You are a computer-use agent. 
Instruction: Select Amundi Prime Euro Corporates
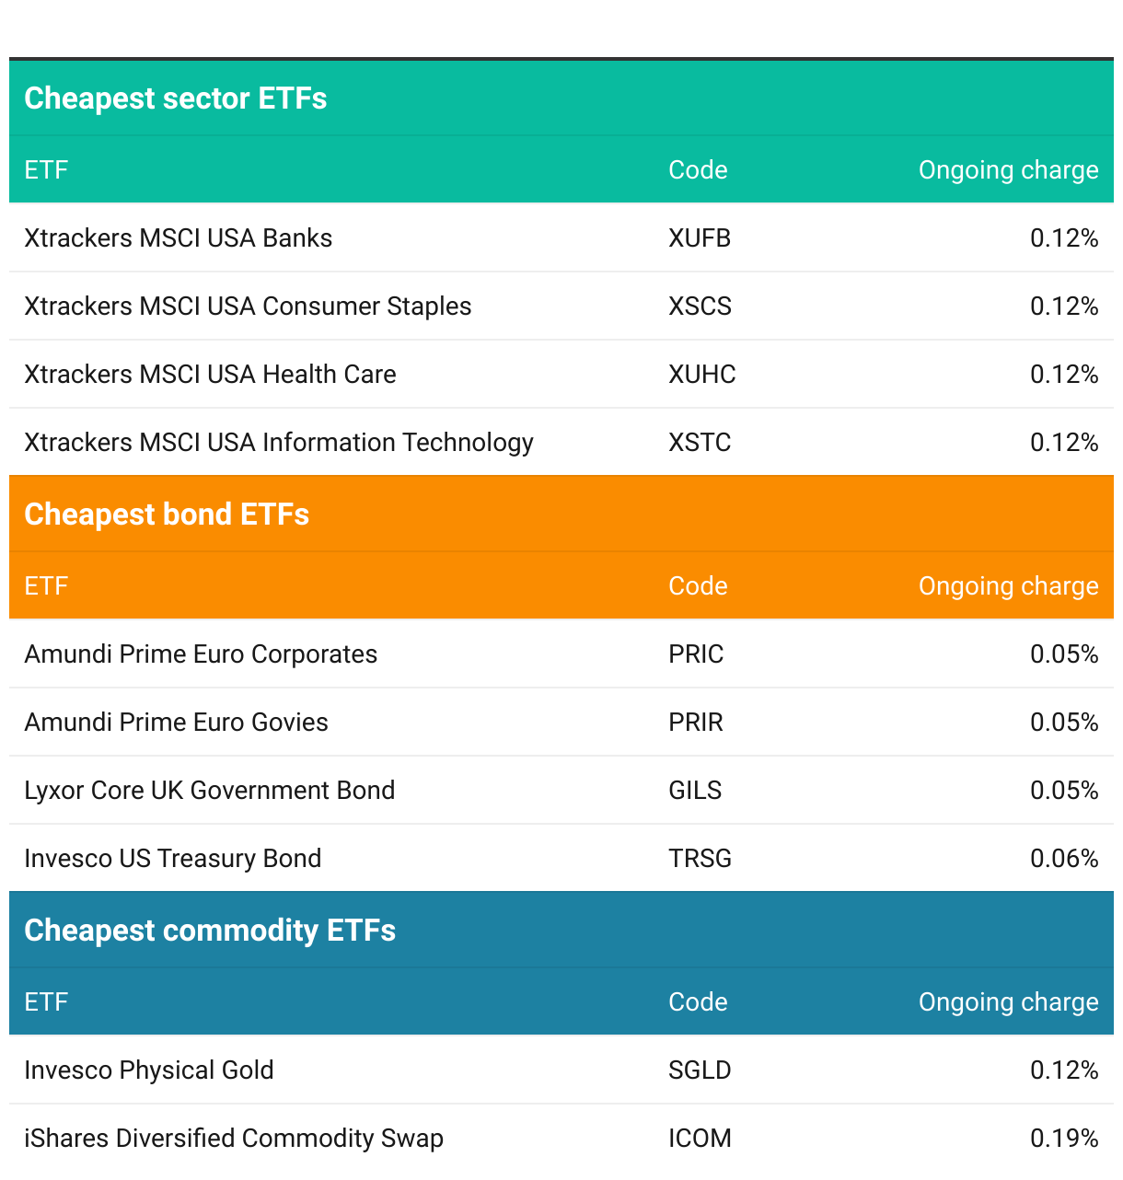(x=201, y=654)
